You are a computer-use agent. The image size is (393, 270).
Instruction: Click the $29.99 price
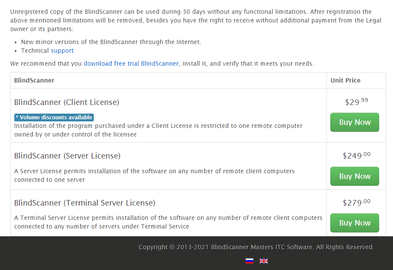coord(356,102)
